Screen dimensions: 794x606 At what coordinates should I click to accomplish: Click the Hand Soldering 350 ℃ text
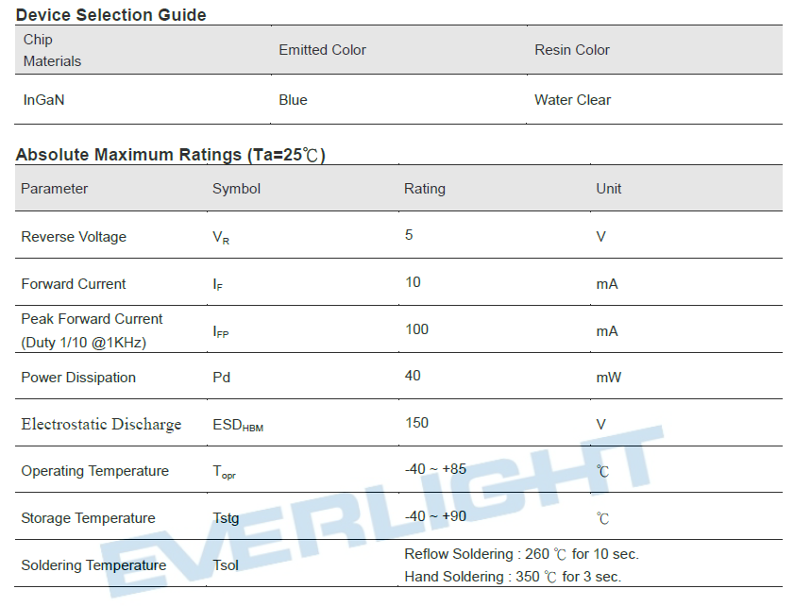[x=513, y=577]
